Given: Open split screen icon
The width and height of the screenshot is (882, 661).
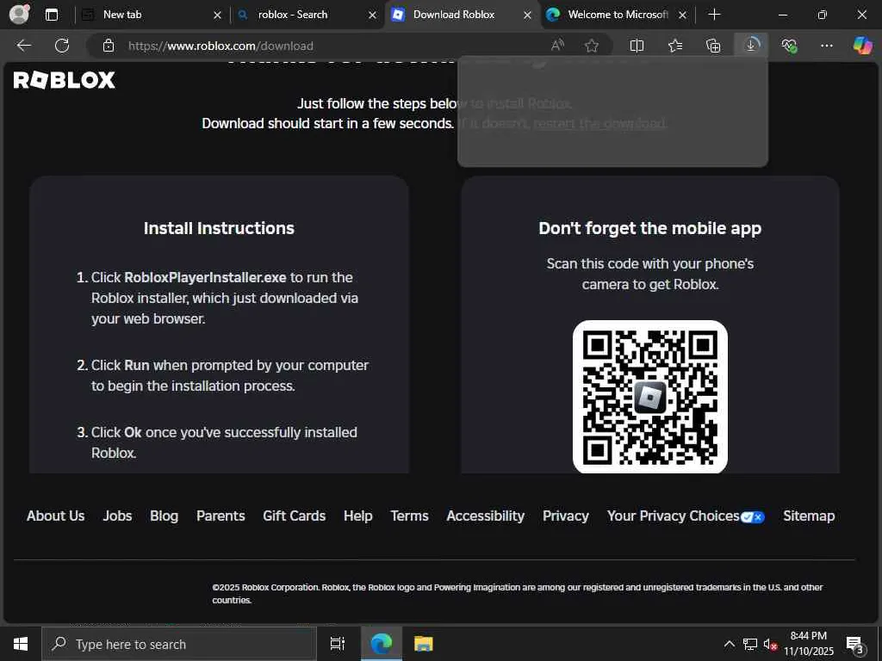Looking at the screenshot, I should point(637,46).
